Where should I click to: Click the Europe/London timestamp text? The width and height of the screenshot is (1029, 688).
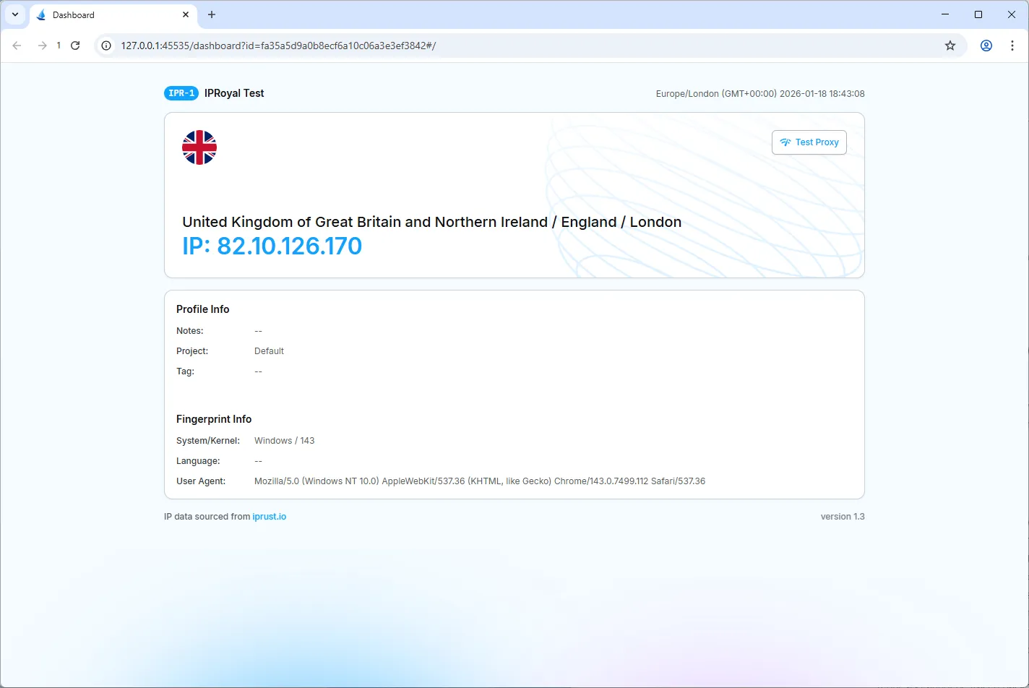759,94
